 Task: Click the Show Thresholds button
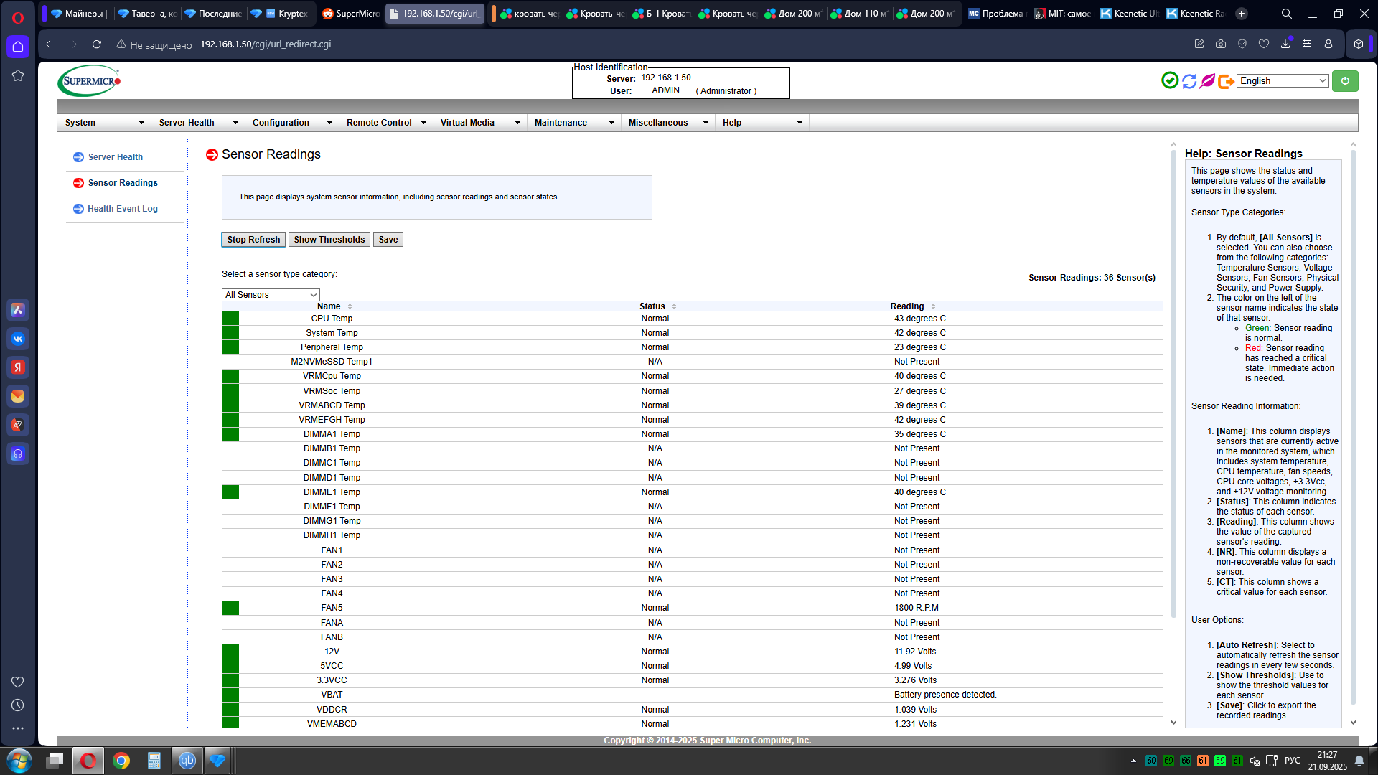329,240
